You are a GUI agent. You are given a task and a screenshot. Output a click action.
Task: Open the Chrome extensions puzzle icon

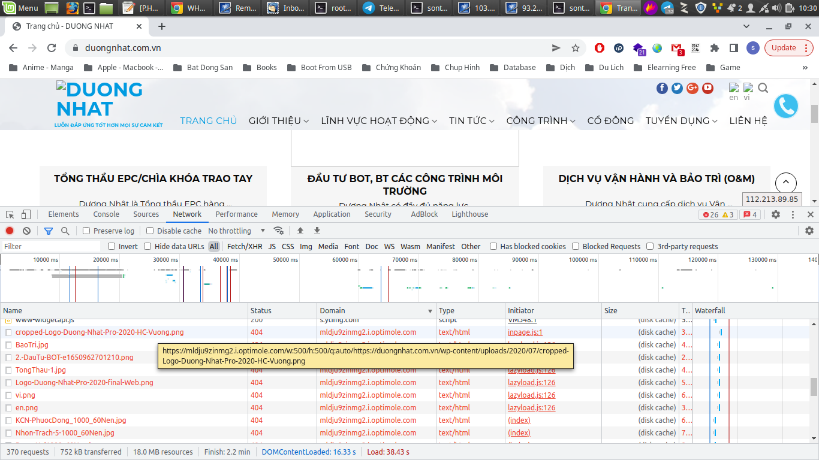715,48
